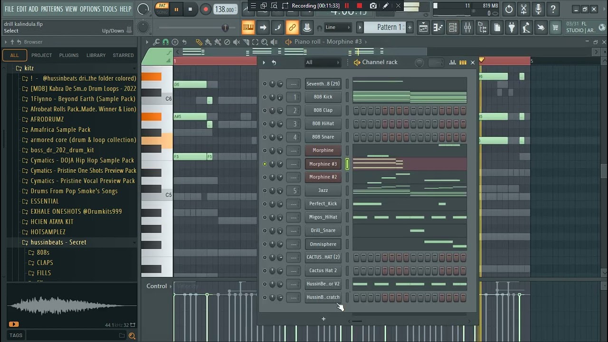Open the Channel rack options arrow menu
This screenshot has height=342, width=608.
[x=264, y=62]
